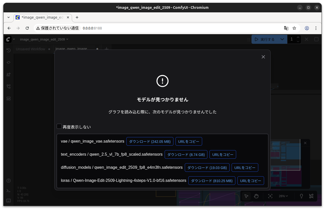Open the Chromium three-dot menu
The height and width of the screenshot is (210, 325).
(x=316, y=28)
